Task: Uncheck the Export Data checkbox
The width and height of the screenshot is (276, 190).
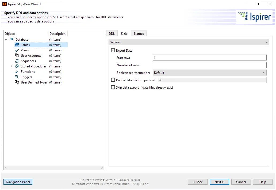Action: 113,50
